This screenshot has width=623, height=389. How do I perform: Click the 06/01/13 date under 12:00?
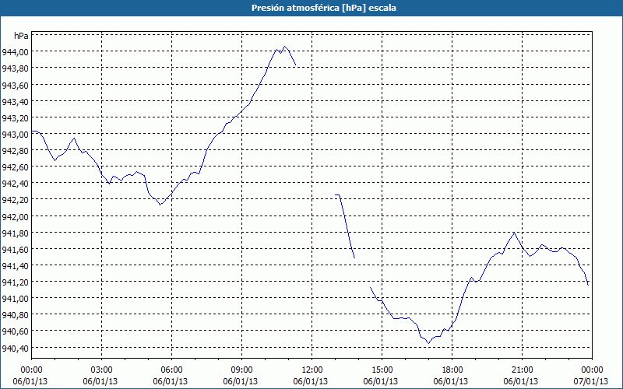coord(310,381)
